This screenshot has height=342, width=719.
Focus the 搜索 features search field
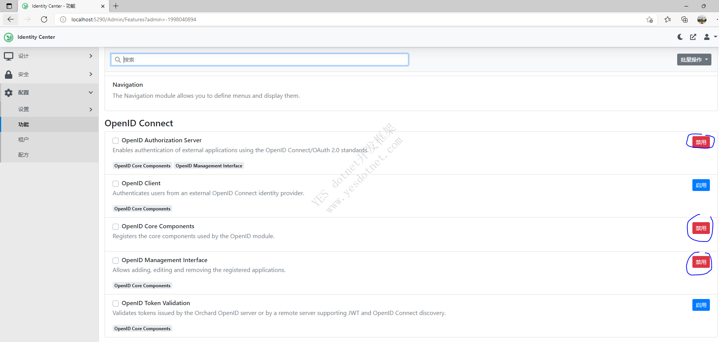coord(262,60)
